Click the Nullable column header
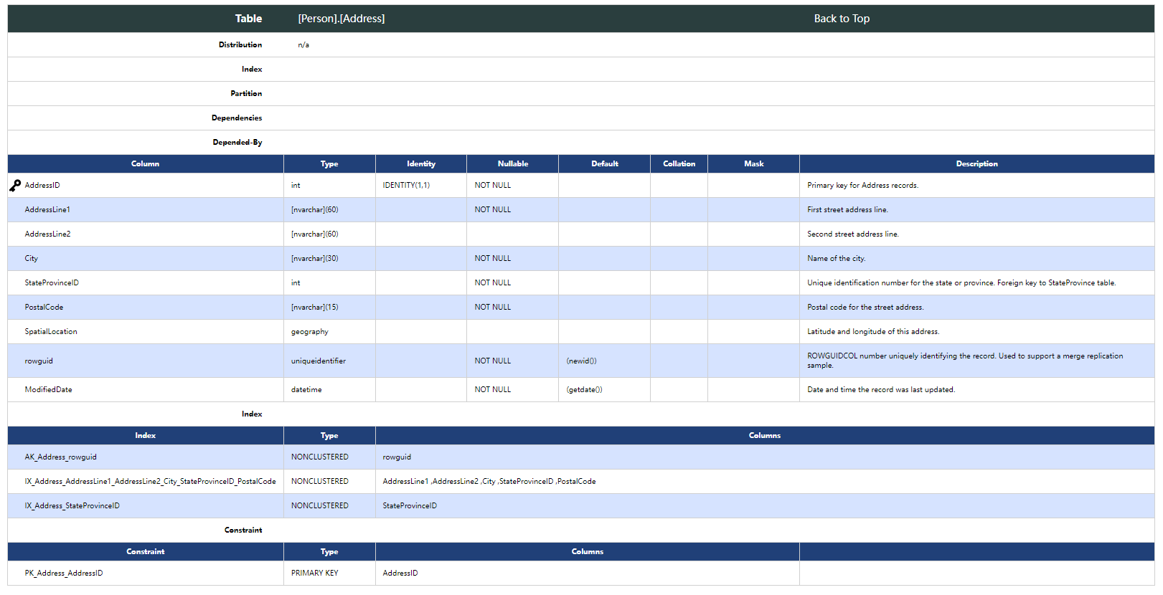Screen dimensions: 1163x595 point(513,164)
